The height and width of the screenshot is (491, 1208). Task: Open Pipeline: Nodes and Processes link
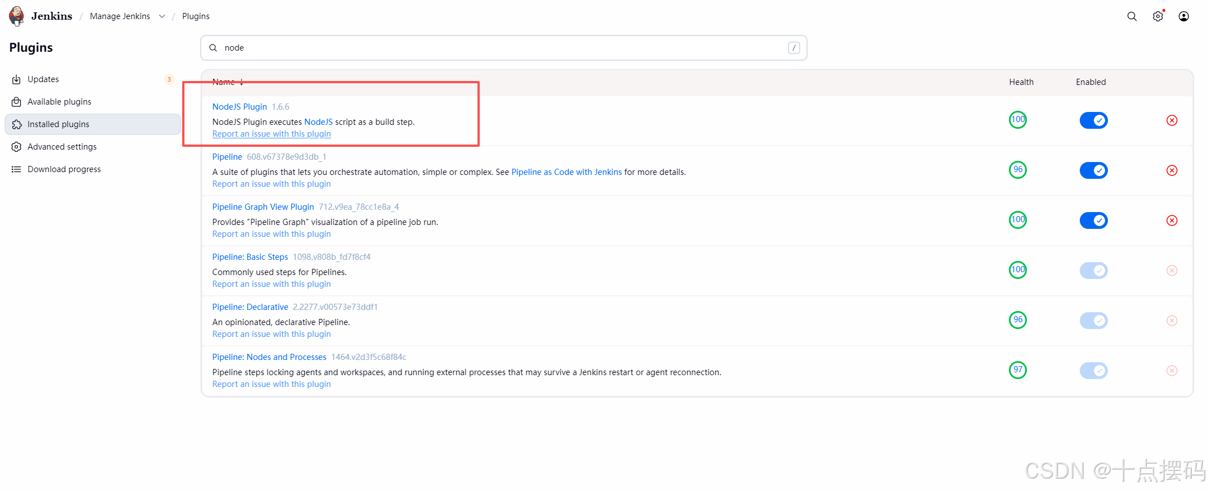click(269, 357)
